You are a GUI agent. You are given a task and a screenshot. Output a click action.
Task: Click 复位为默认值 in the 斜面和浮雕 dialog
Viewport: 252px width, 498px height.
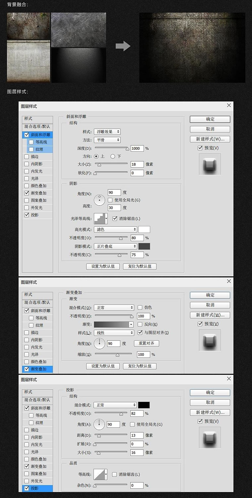pos(140,266)
